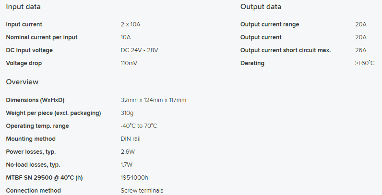Select the Derating label
This screenshot has width=382, height=195.
pyautogui.click(x=252, y=63)
